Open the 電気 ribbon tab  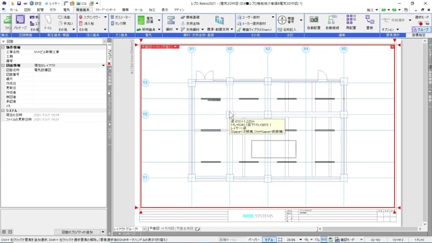tap(66, 9)
